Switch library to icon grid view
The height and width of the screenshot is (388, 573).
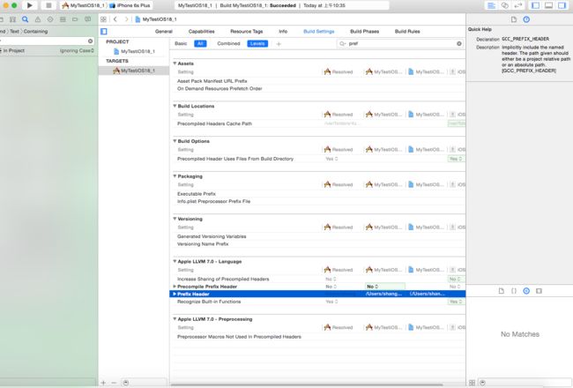click(472, 383)
